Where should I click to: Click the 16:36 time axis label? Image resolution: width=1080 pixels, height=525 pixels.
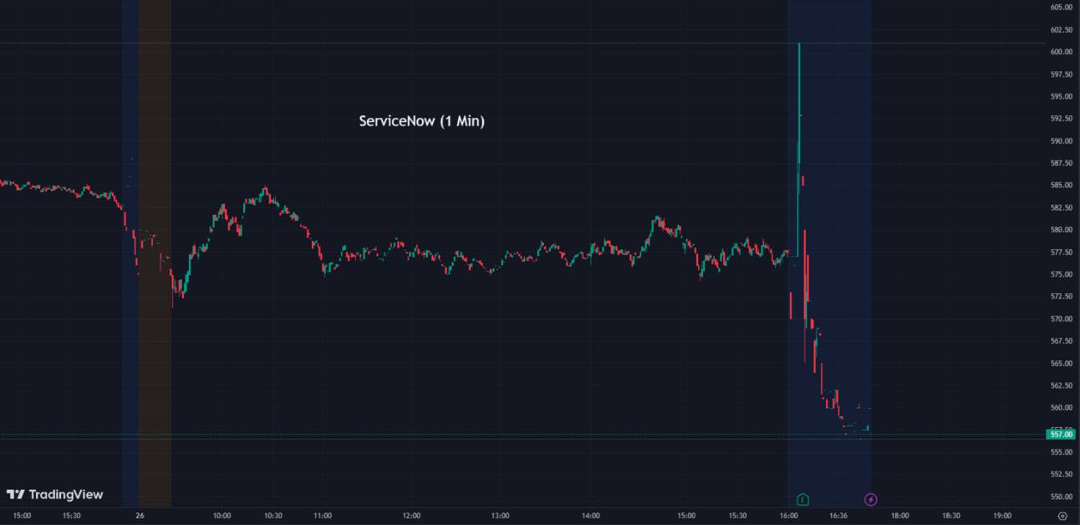point(838,516)
